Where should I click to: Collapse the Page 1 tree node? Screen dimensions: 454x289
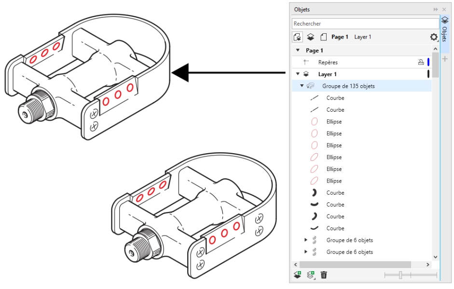click(298, 51)
